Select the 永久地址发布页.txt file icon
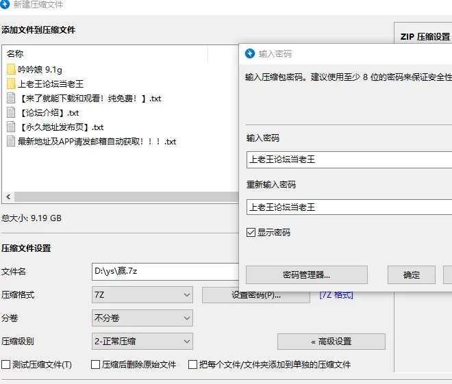The image size is (452, 384). click(11, 127)
